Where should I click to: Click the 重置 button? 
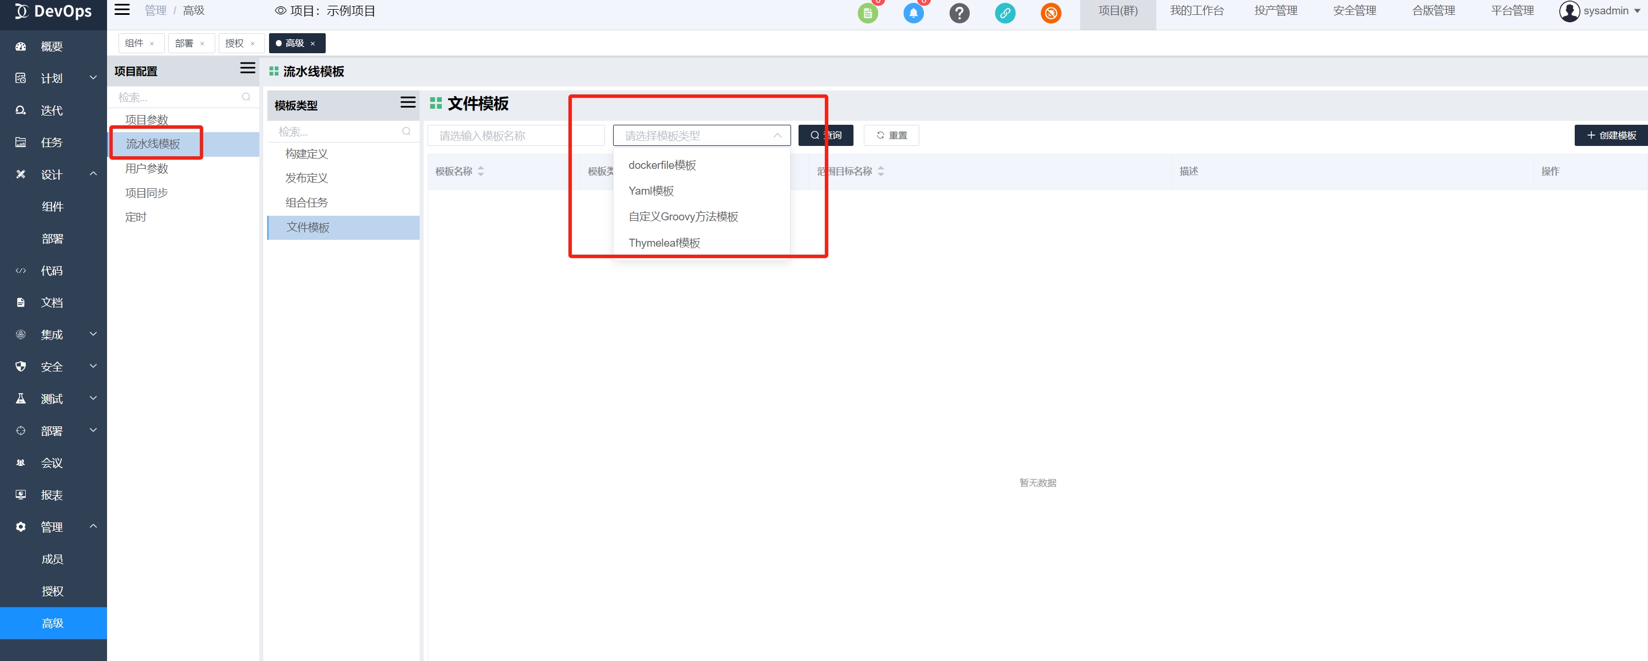(891, 136)
